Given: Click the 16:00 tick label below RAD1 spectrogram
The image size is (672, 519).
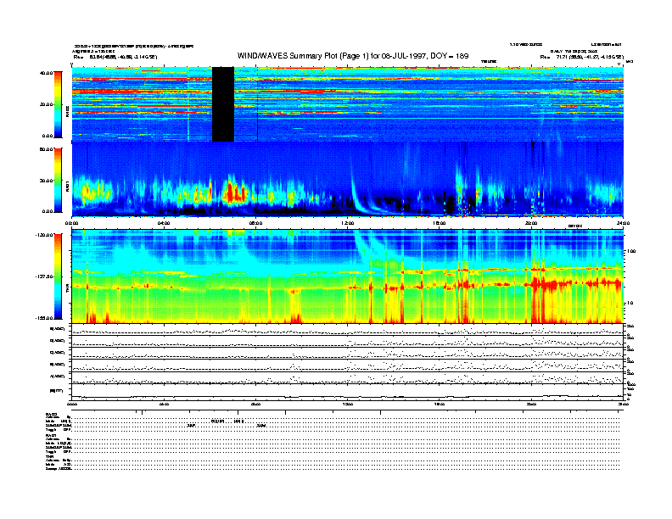Looking at the screenshot, I should (x=440, y=223).
